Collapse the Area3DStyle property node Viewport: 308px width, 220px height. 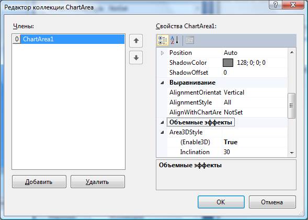pos(162,132)
